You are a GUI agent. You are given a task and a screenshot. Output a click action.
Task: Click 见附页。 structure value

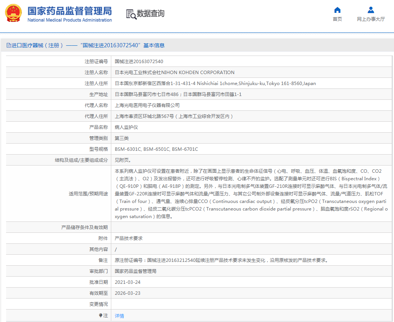pos(123,160)
